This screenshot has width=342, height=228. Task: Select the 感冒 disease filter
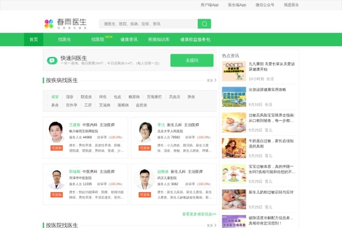coord(55,97)
